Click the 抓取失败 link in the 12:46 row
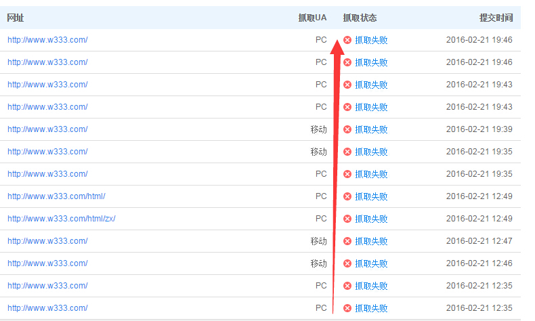The height and width of the screenshot is (321, 535). point(371,263)
